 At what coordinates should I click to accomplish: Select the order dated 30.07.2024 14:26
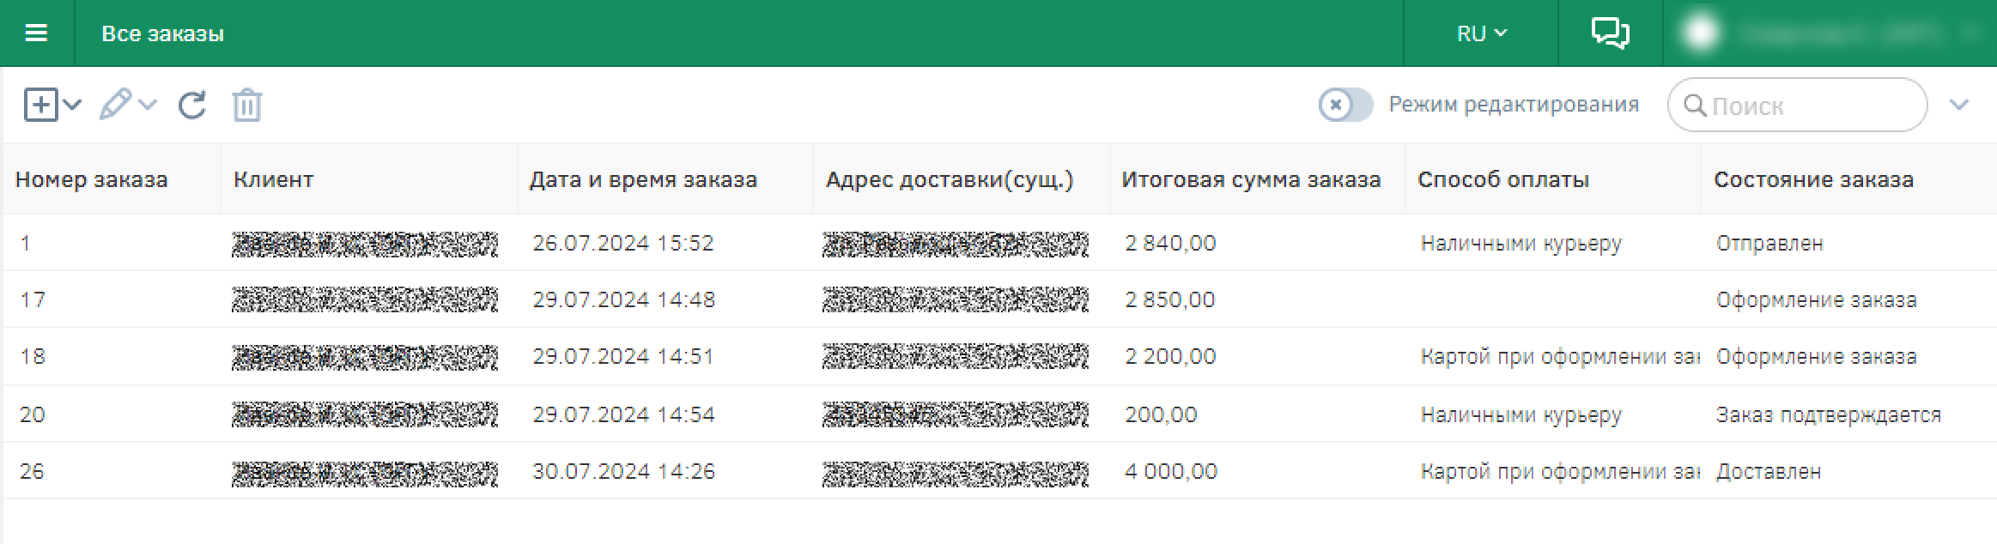623,471
